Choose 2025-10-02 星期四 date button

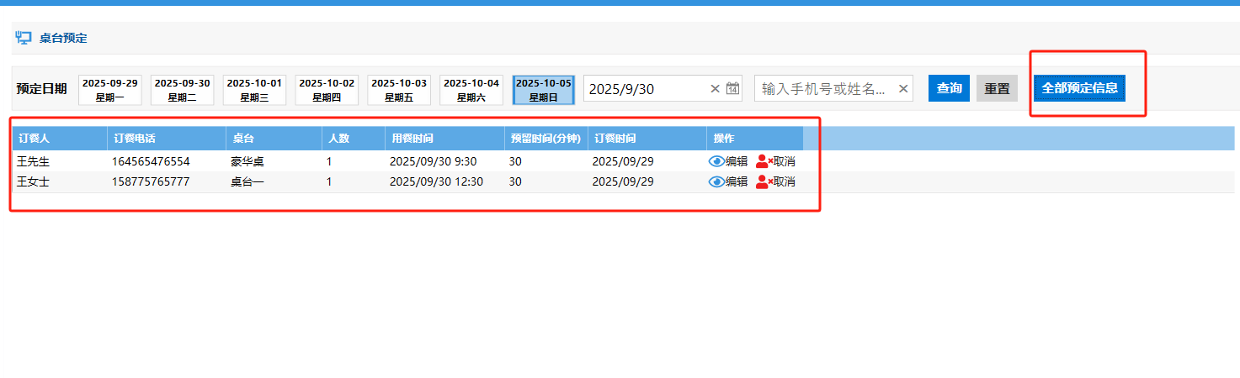pos(327,90)
